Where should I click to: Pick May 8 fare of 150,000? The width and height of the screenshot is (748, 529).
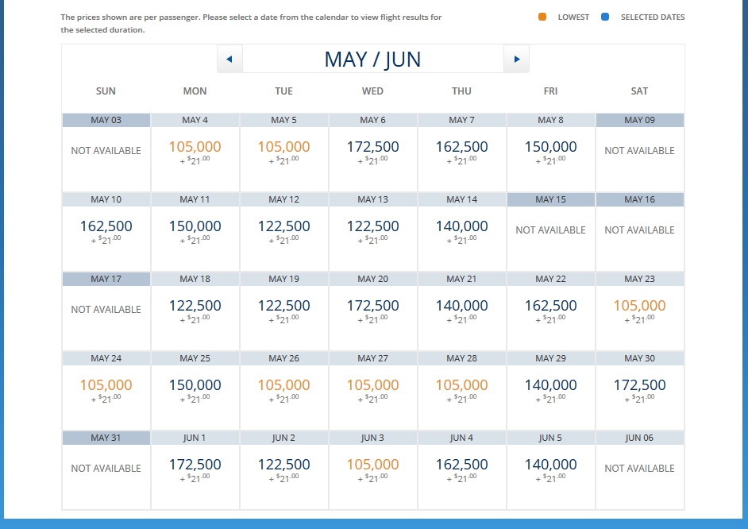click(550, 152)
